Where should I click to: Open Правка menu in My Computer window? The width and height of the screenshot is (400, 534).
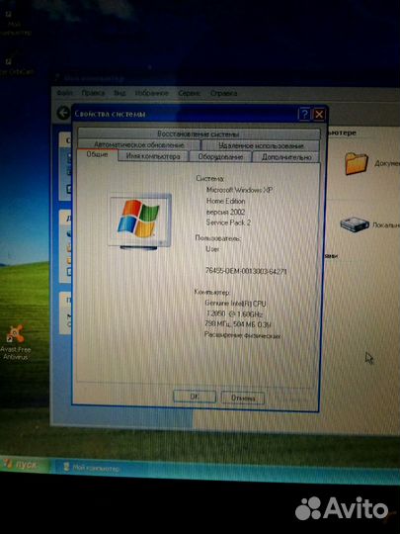93,93
